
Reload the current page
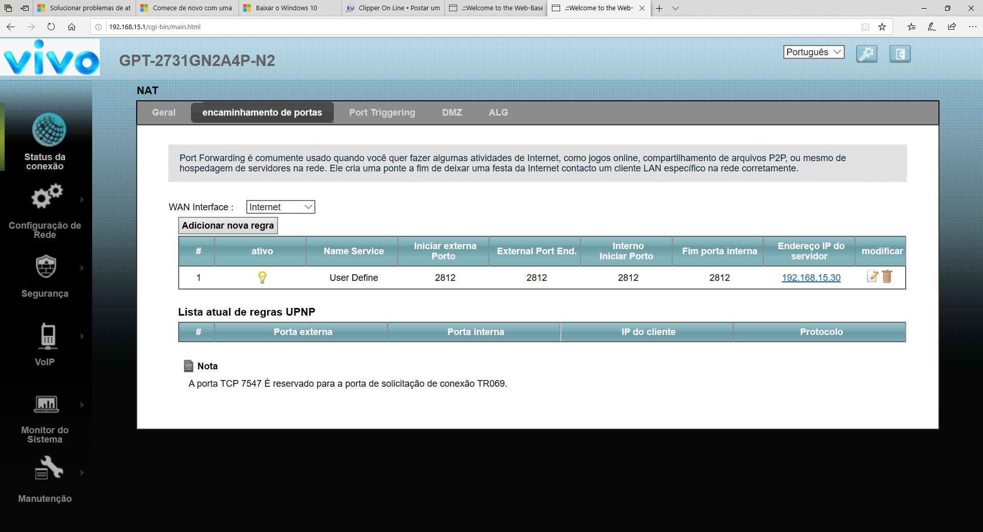point(51,27)
